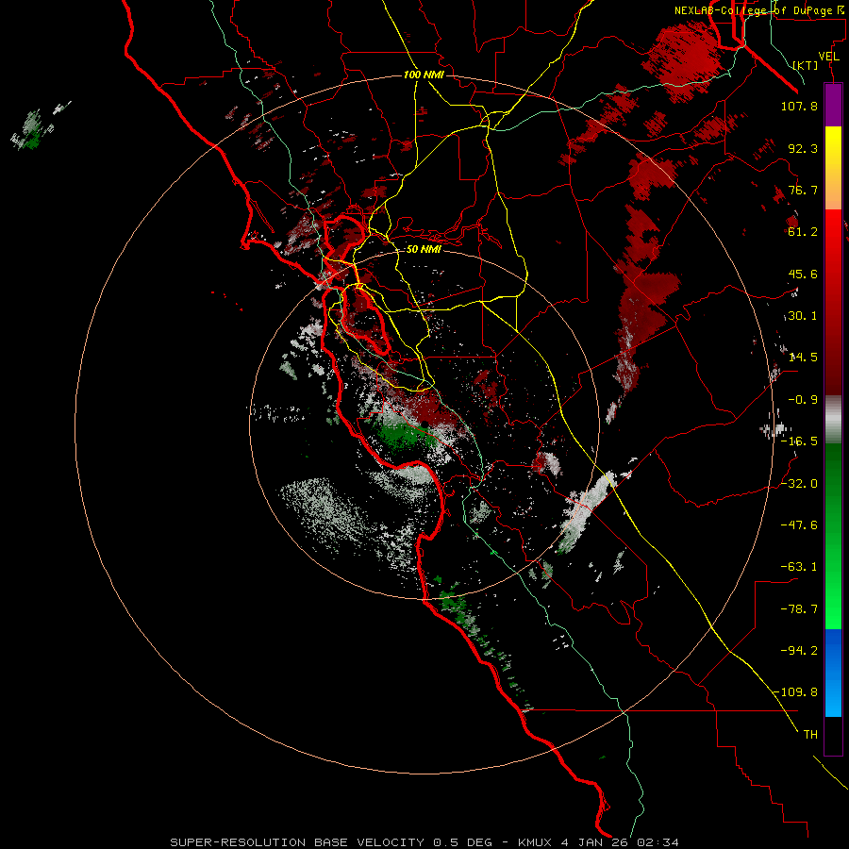Click the 100 NMI range ring label
This screenshot has width=849, height=849.
[424, 75]
